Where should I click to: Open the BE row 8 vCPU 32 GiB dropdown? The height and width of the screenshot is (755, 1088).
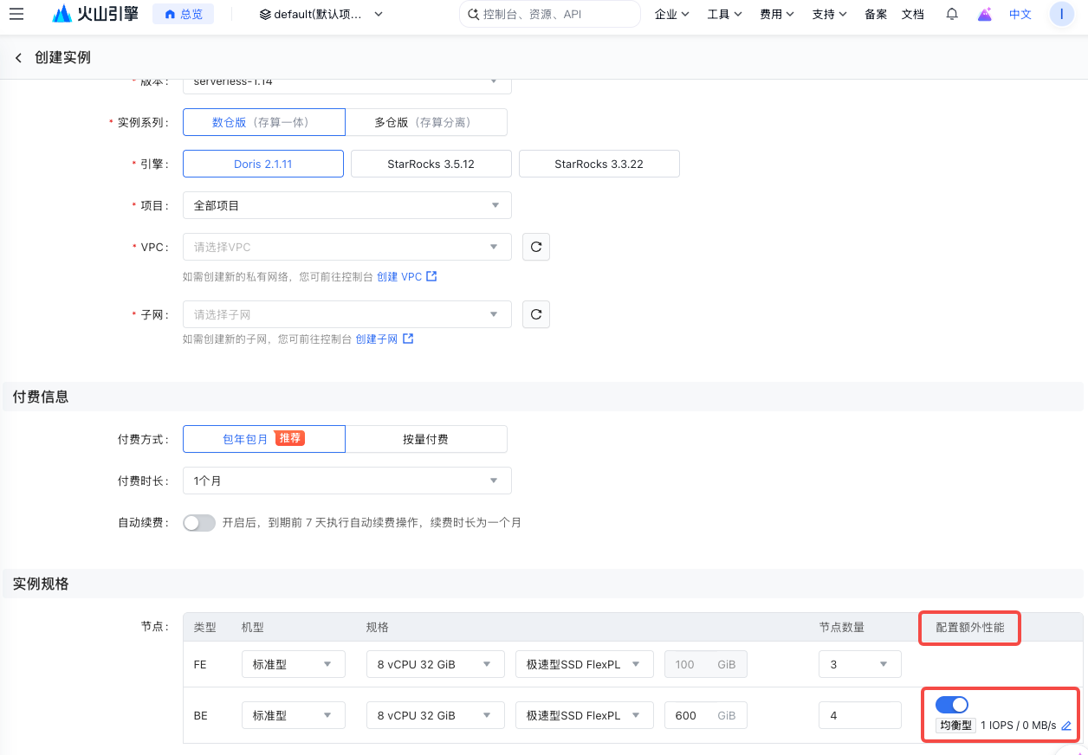(x=436, y=715)
